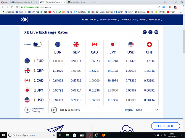Expand the TOOLS menu
Image resolution: width=185 pixels, height=138 pixels.
click(94, 20)
